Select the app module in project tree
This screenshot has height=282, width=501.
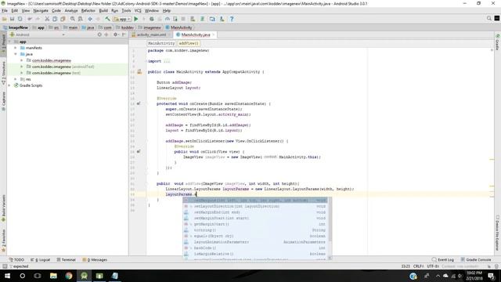[23, 42]
